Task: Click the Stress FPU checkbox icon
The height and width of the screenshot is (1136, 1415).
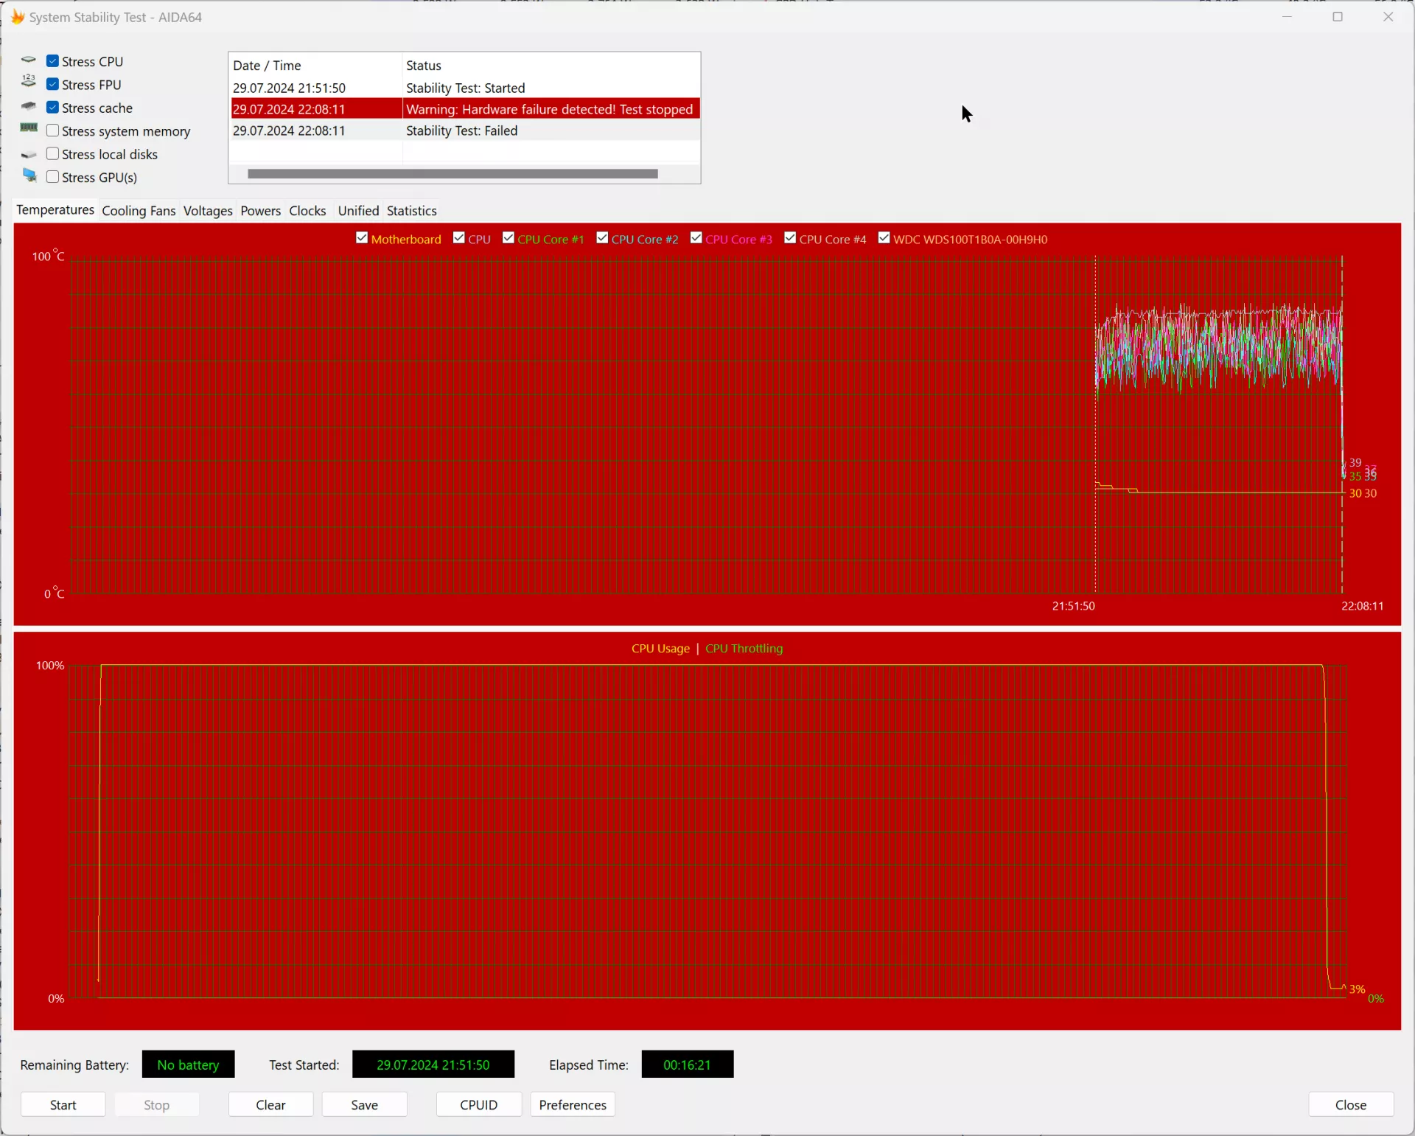Action: click(52, 83)
